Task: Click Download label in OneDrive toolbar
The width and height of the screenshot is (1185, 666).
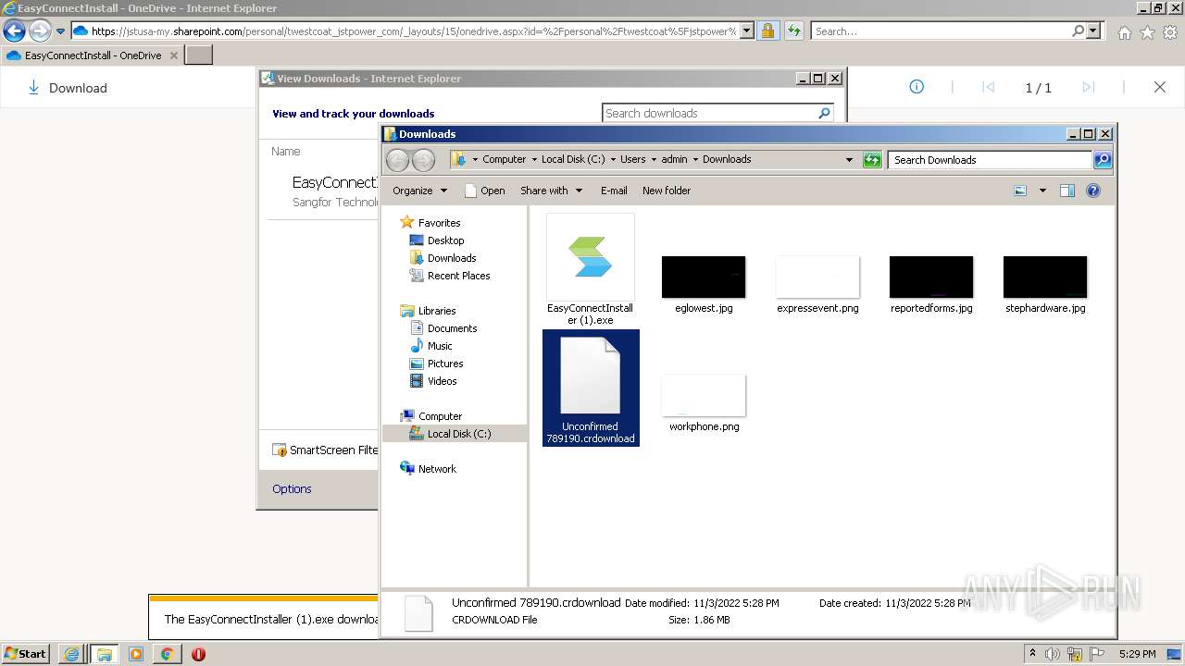Action: coord(78,88)
